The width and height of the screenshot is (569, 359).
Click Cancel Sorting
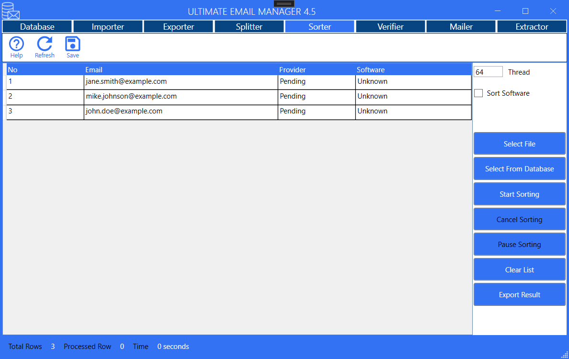tap(519, 219)
